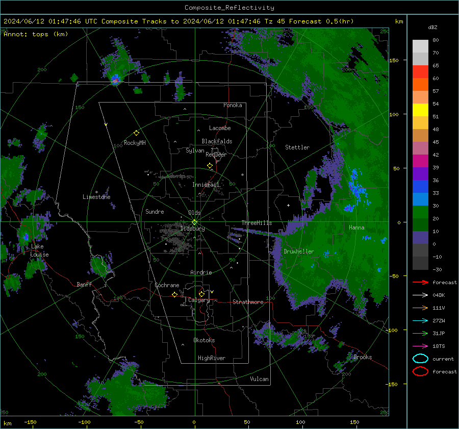Click the red forecast ellipse icon
The image size is (459, 429).
coord(420,371)
